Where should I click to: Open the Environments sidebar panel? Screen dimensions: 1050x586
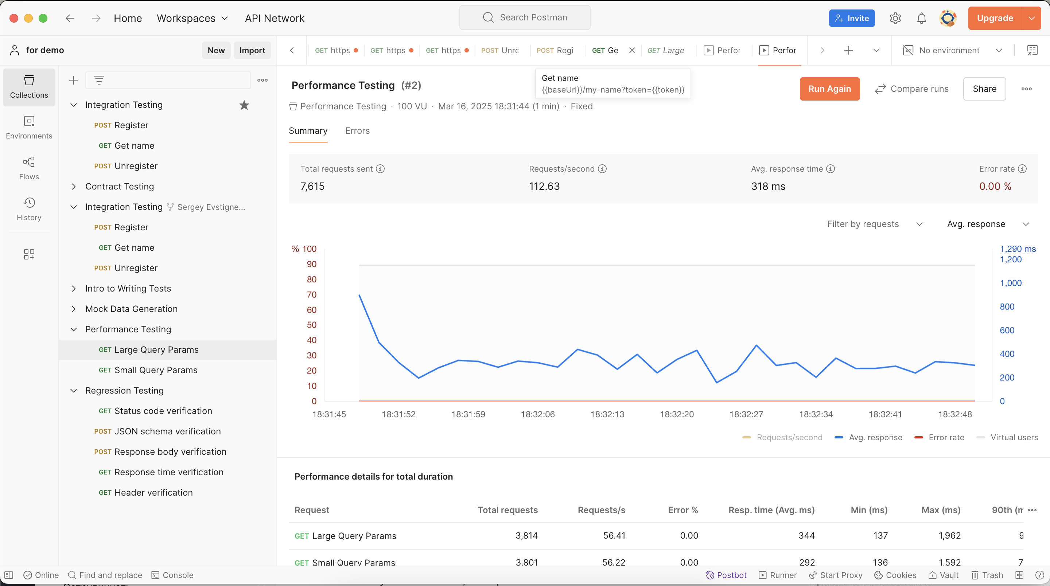tap(29, 128)
